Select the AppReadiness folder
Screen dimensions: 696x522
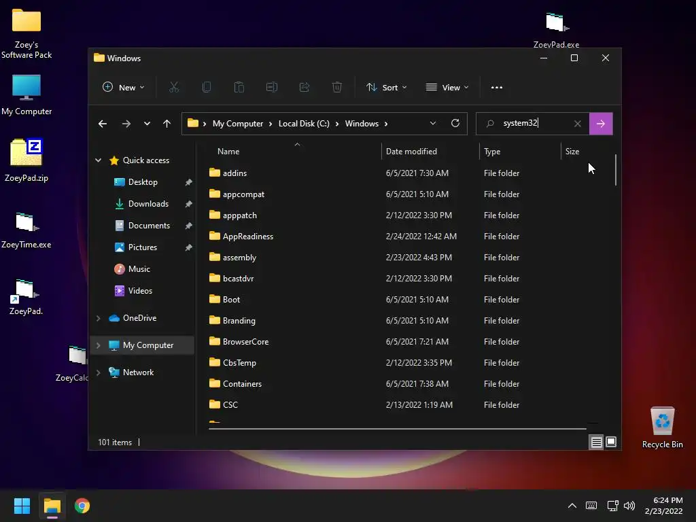tap(247, 237)
